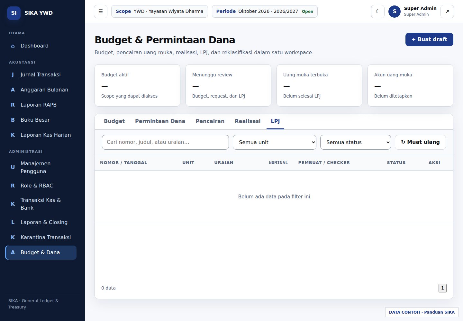Go to Anggaran Bulanan

41,90
